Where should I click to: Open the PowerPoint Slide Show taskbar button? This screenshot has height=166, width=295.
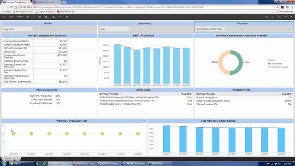110,164
